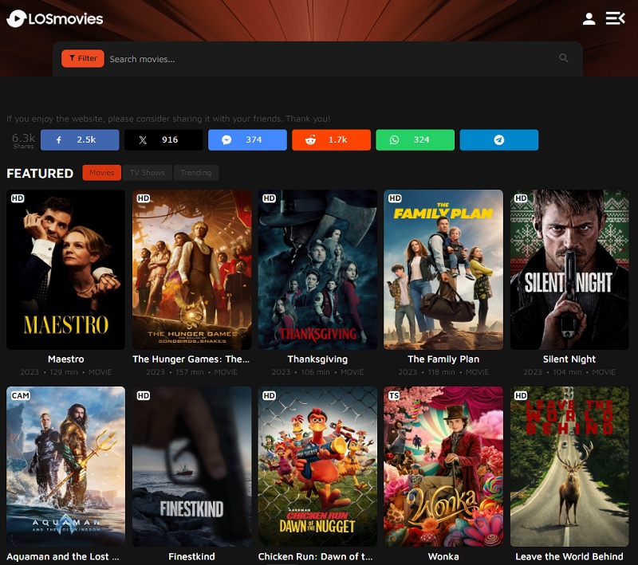Switch to Trending tab
This screenshot has width=638, height=565.
coord(196,173)
